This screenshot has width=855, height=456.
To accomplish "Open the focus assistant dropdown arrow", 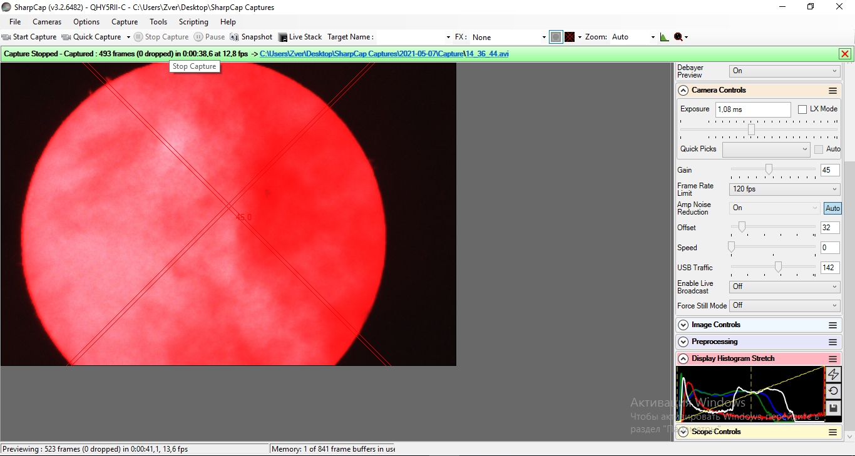I will point(687,37).
